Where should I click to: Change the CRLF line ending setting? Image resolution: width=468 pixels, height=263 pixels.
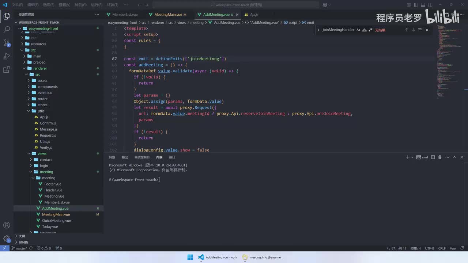click(x=442, y=248)
